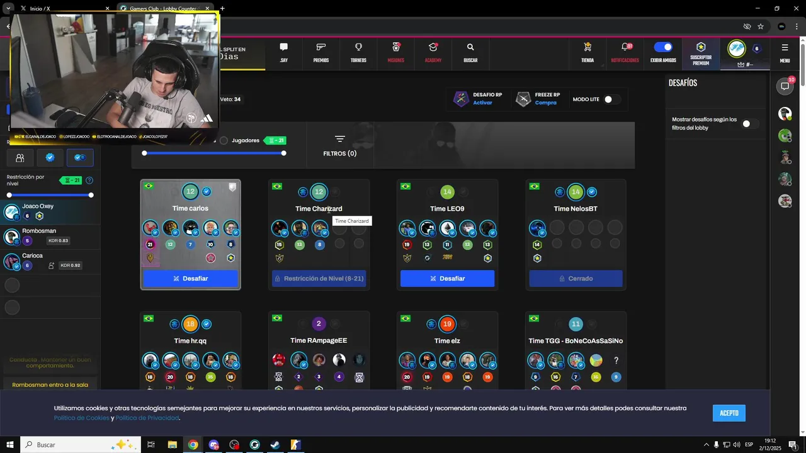The image size is (806, 453).
Task: Enable show challenges per lobby filters toggle
Action: click(x=749, y=124)
